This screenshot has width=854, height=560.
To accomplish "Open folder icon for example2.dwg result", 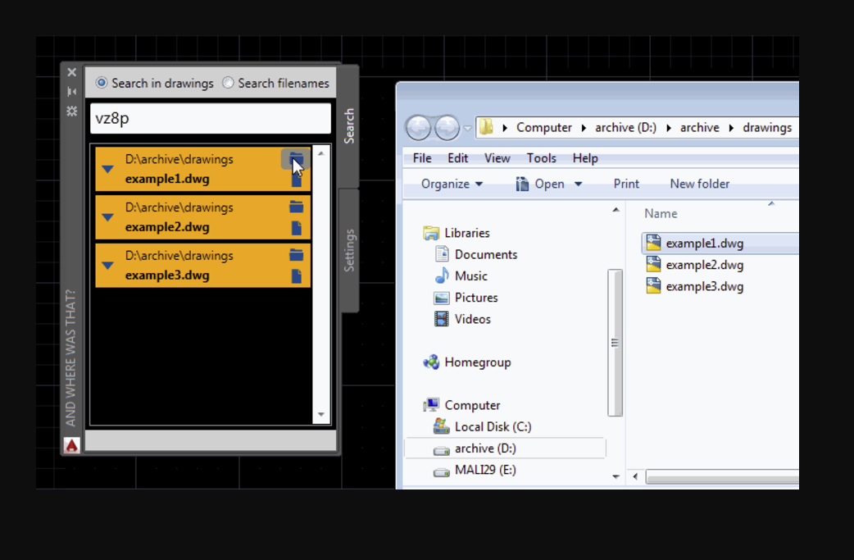I will [296, 207].
